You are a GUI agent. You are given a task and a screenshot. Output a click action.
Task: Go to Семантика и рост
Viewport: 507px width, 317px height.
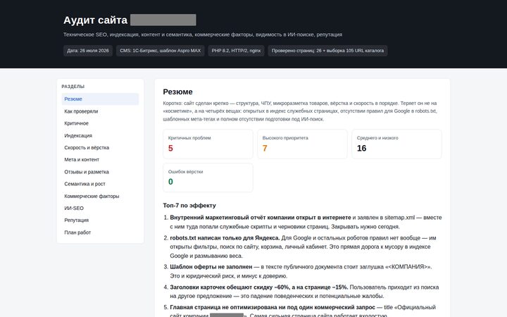pyautogui.click(x=100, y=184)
